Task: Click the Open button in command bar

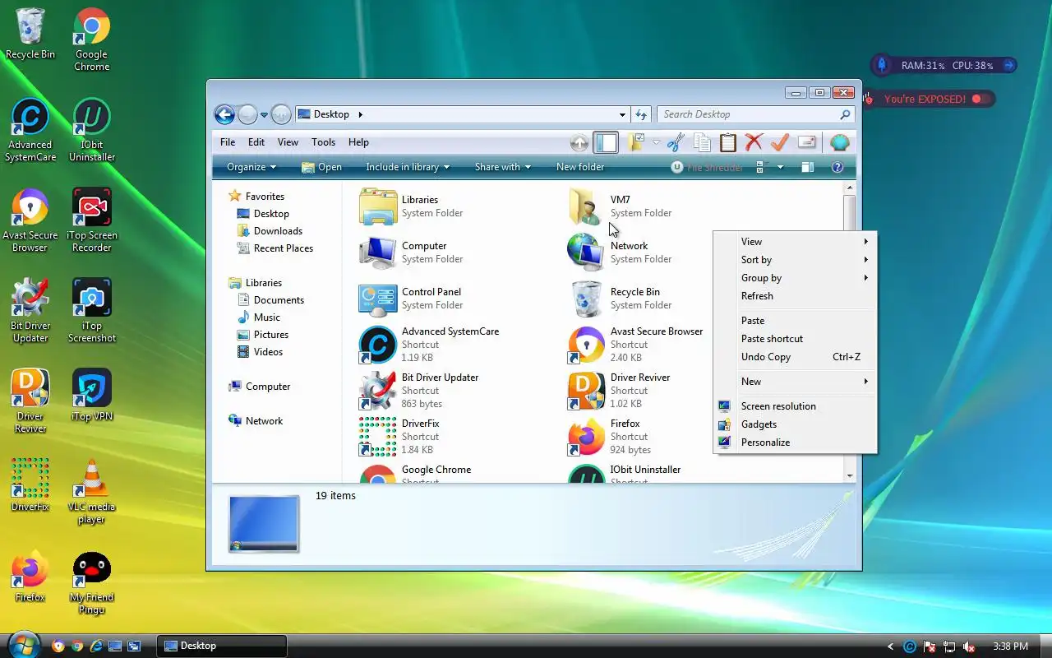Action: pos(321,167)
